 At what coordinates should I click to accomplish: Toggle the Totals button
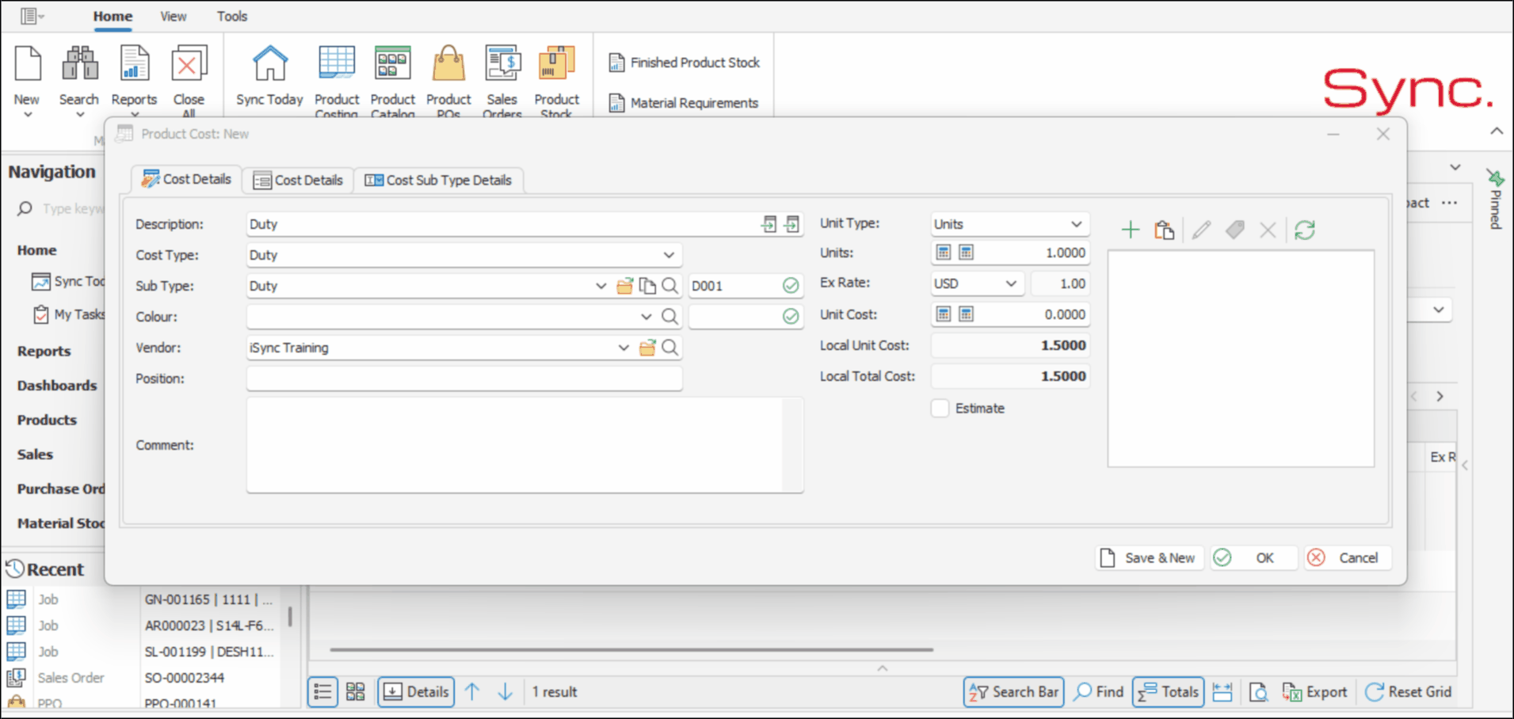click(1169, 692)
